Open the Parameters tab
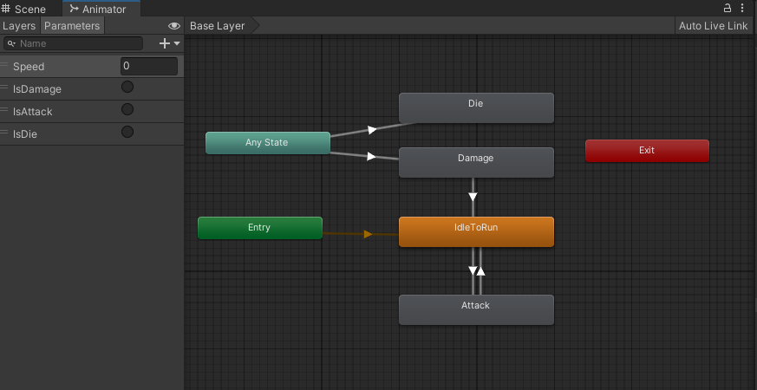Image resolution: width=757 pixels, height=390 pixels. [x=72, y=26]
